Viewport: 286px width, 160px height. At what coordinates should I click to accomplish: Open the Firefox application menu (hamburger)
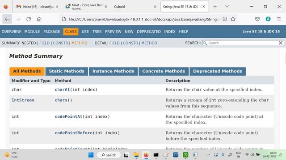(x=279, y=19)
